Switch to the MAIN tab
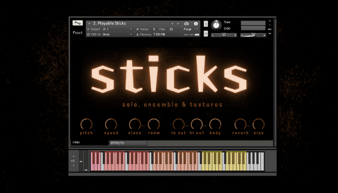The width and height of the screenshot is (338, 193). [76, 142]
